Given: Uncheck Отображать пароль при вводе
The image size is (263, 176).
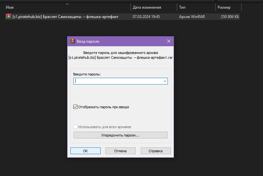Looking at the screenshot, I should pos(75,107).
